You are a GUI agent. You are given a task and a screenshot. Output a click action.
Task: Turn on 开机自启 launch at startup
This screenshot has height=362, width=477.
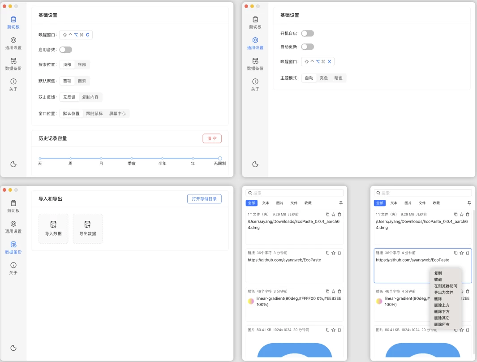point(307,33)
